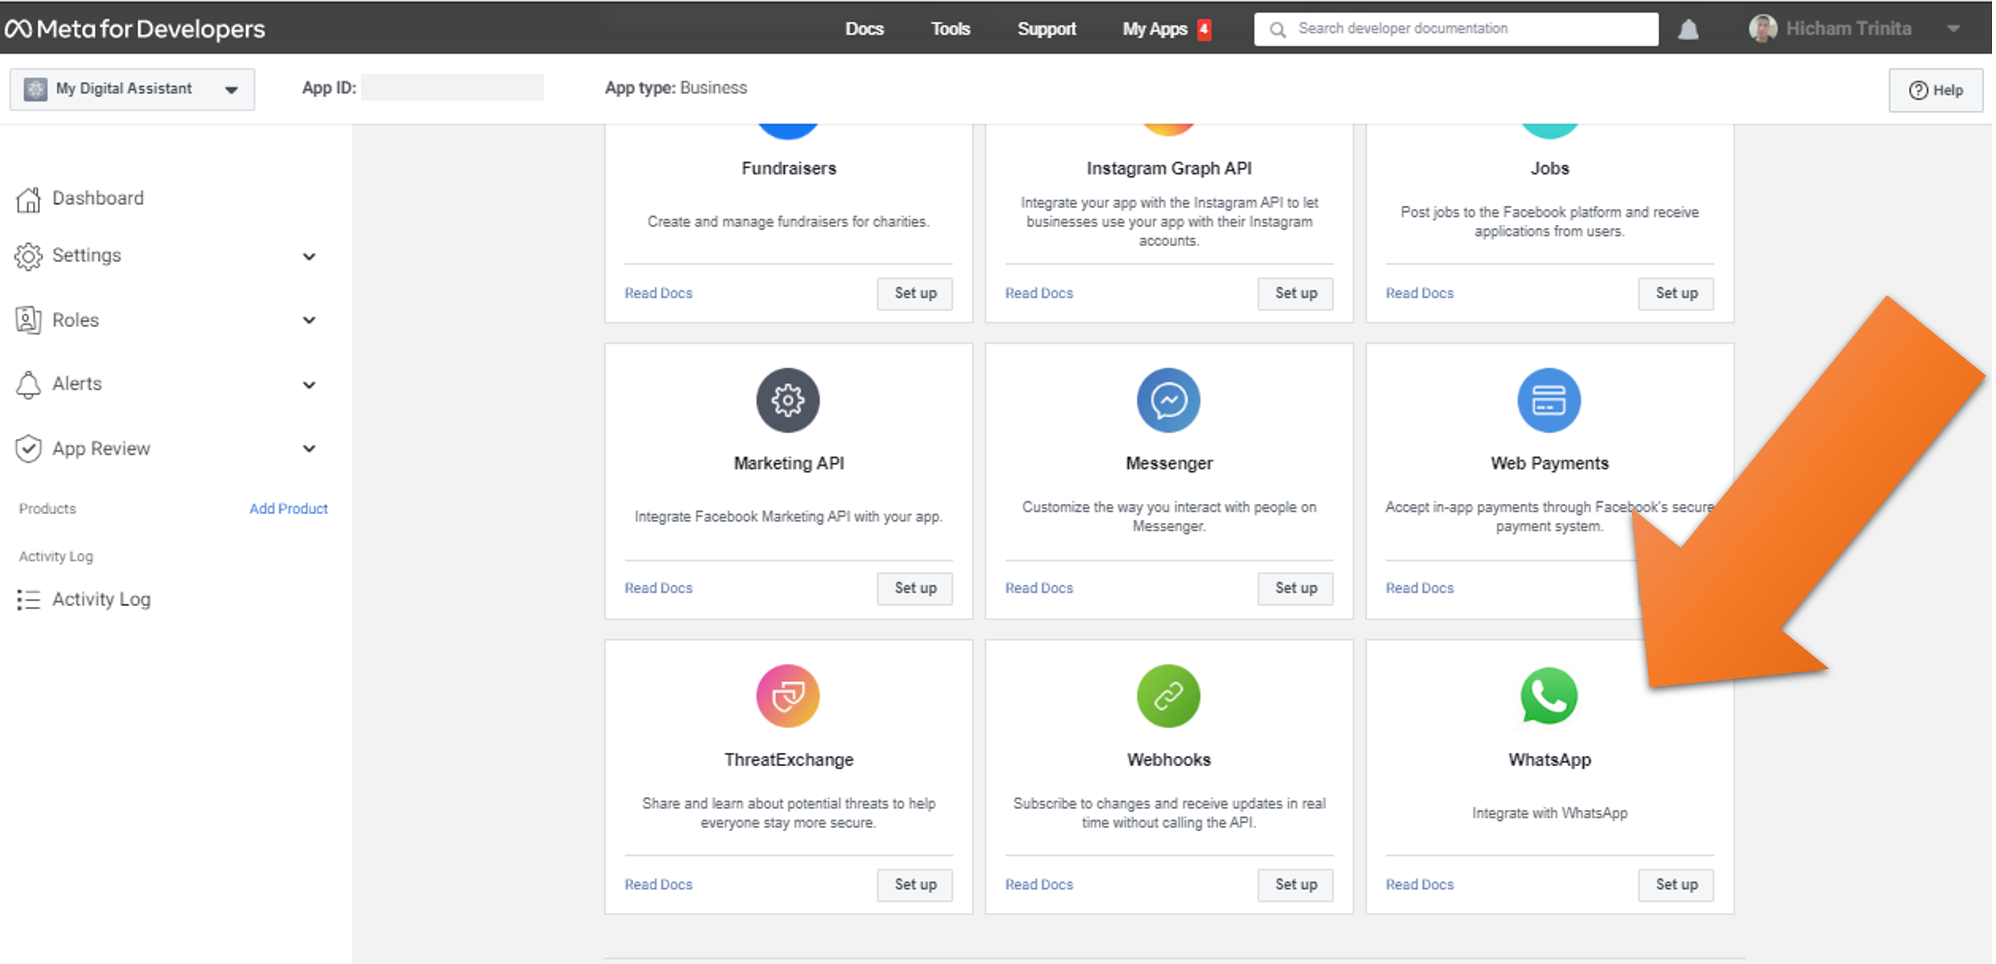Click the Marketing API gear icon
The height and width of the screenshot is (964, 1996).
click(787, 400)
